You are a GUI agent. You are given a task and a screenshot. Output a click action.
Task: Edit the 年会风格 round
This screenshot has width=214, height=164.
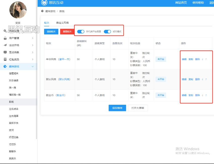tap(184, 59)
